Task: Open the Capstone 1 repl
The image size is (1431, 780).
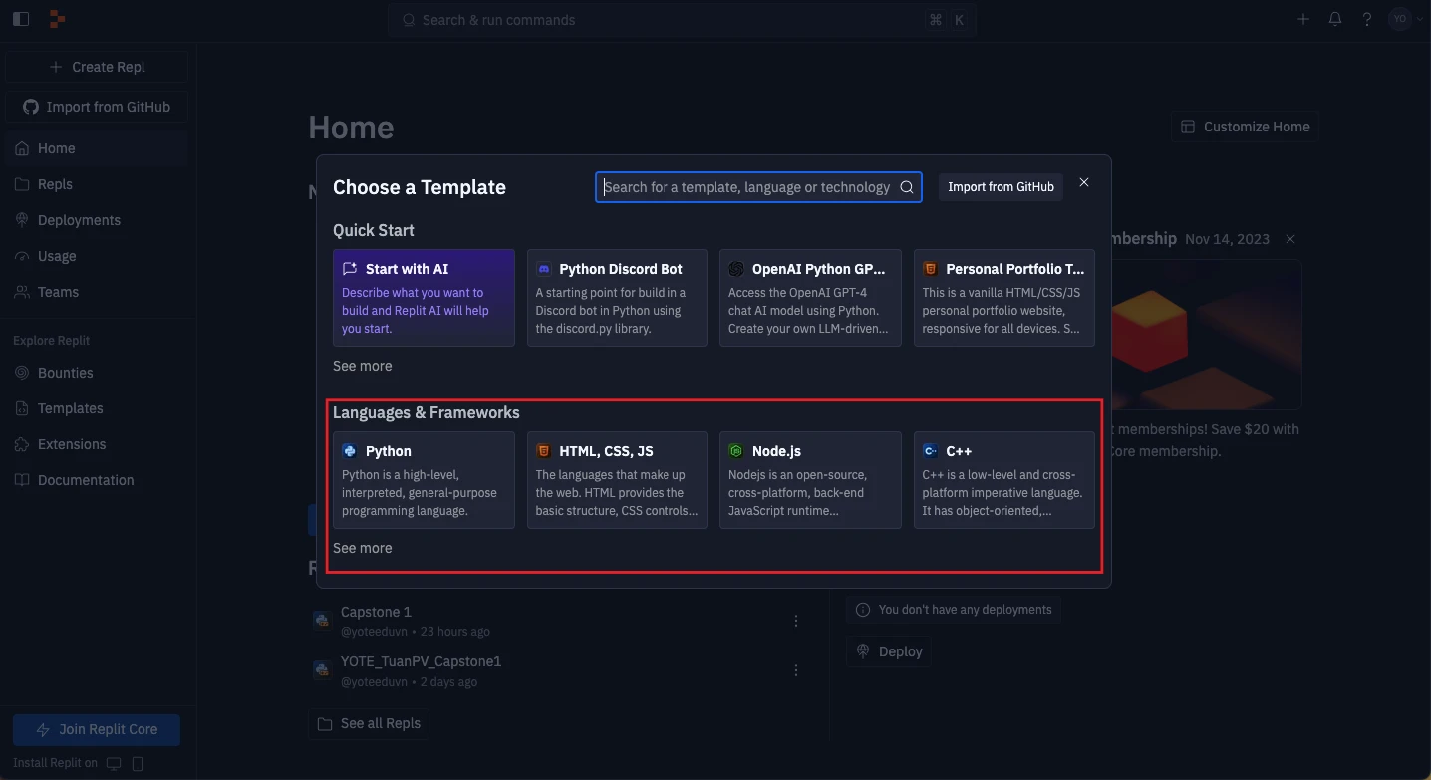Action: tap(376, 612)
